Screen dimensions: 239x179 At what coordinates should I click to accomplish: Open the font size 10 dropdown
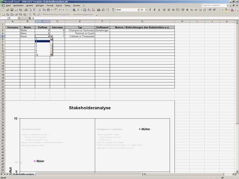pyautogui.click(x=146, y=10)
